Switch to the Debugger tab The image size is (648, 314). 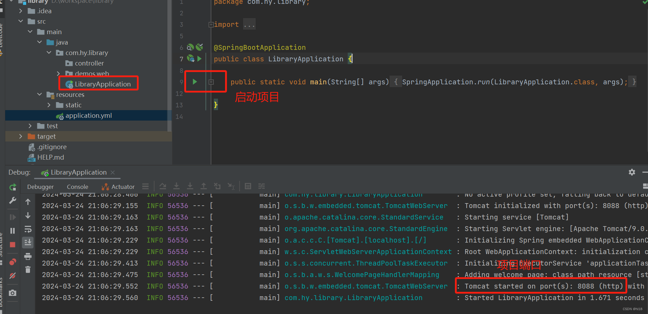coord(40,187)
